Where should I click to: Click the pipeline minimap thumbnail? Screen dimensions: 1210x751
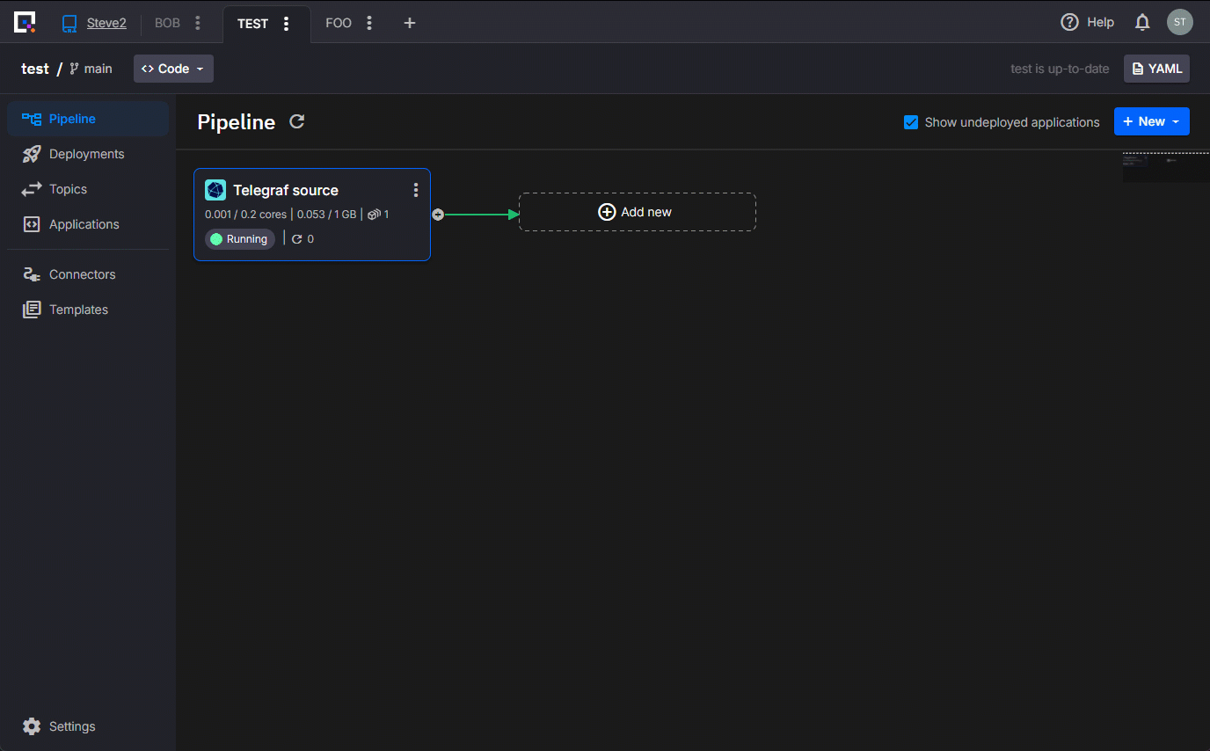[x=1165, y=166]
